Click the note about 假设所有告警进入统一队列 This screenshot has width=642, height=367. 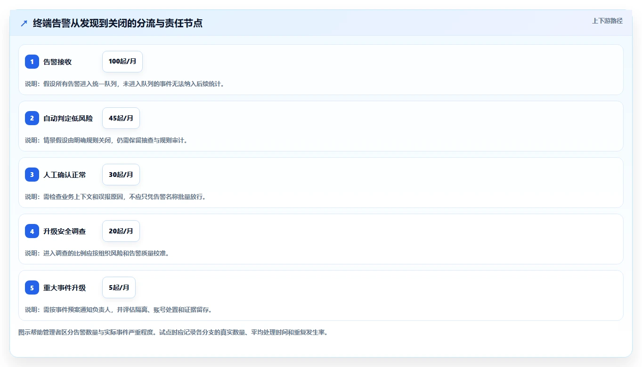(125, 84)
